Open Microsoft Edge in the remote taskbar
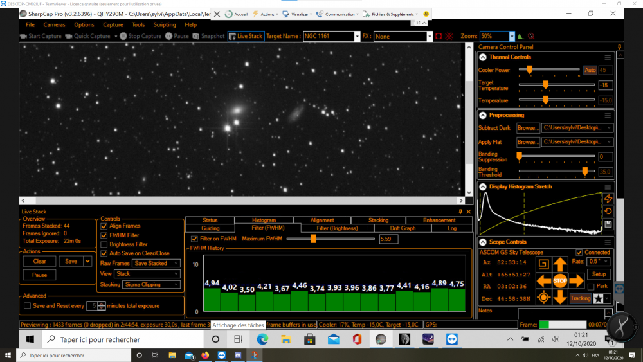Screen dimensions: 643x362 pos(262,339)
